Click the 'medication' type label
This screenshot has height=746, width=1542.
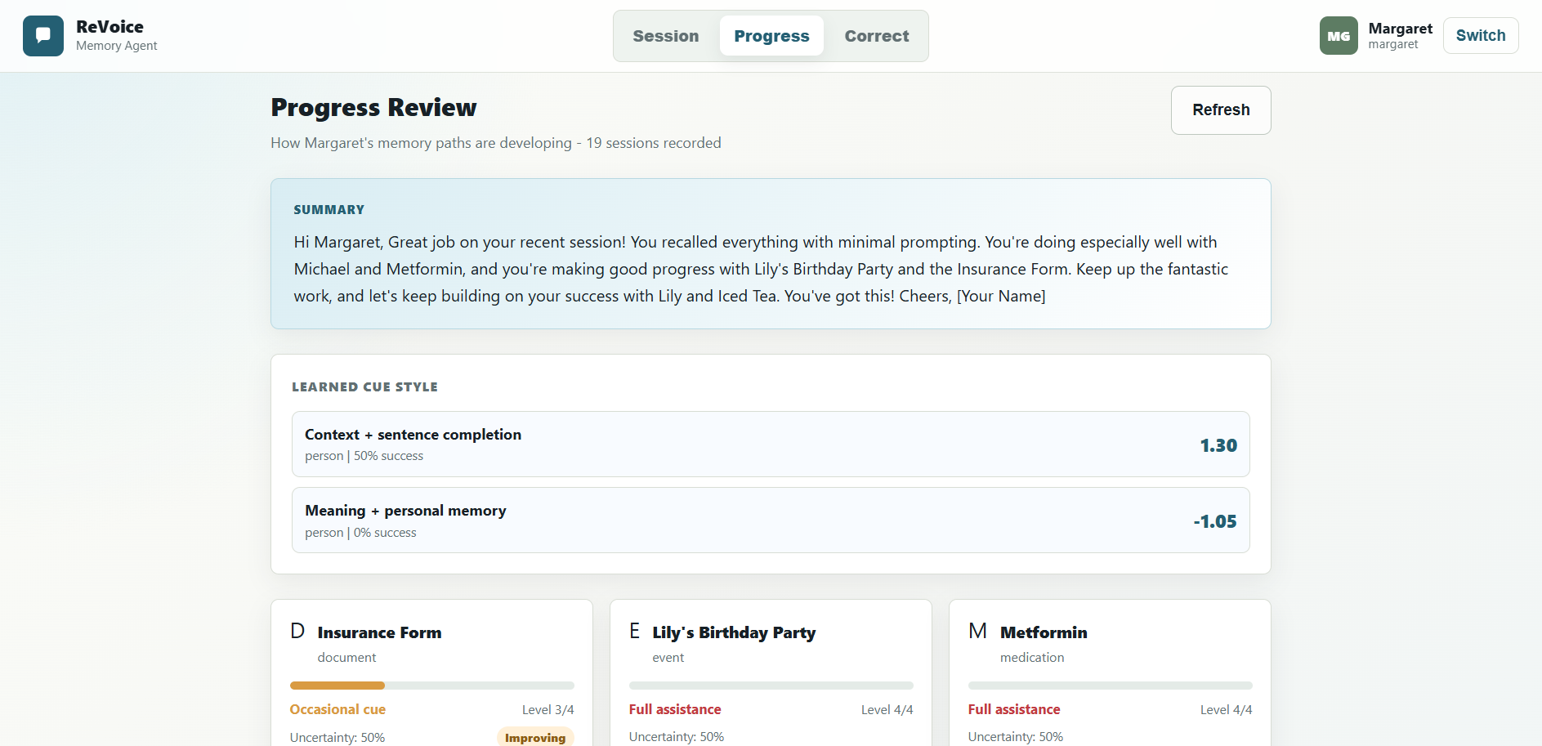coord(1032,658)
